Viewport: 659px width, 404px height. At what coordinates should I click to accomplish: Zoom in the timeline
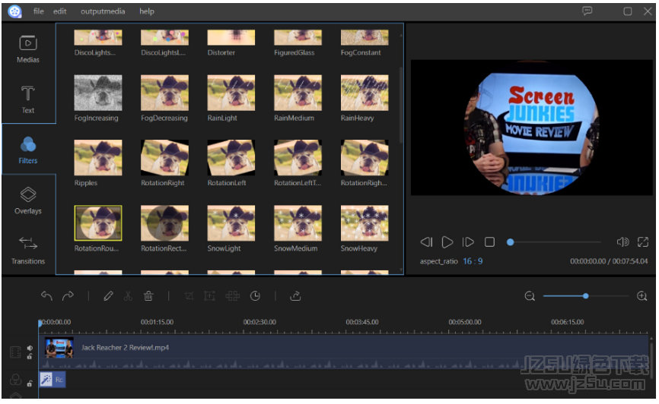(x=641, y=296)
